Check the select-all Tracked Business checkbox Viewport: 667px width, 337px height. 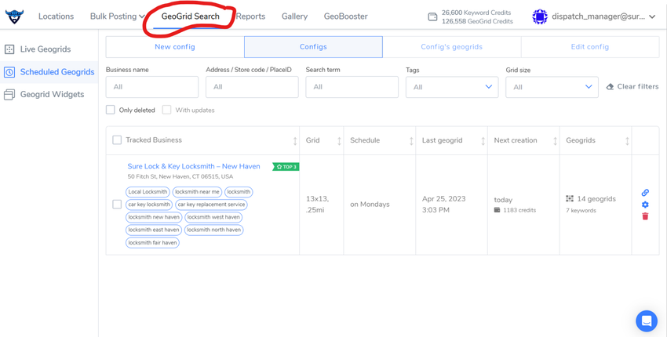117,140
